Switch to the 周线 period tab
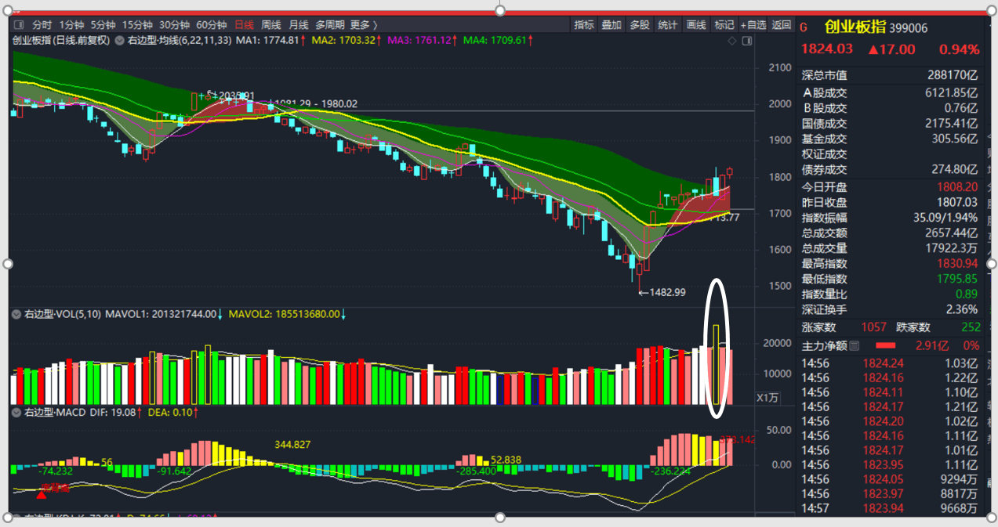Viewport: 998px width, 527px height. [271, 25]
